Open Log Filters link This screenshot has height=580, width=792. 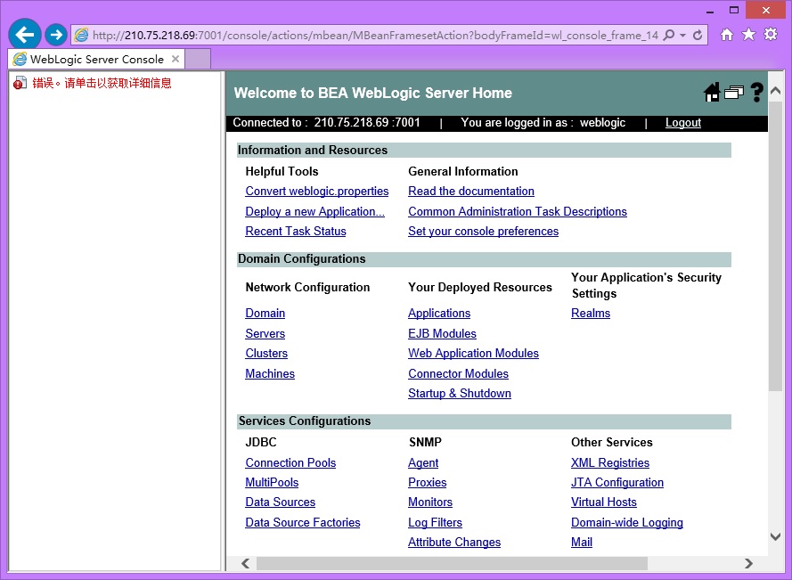tap(435, 523)
